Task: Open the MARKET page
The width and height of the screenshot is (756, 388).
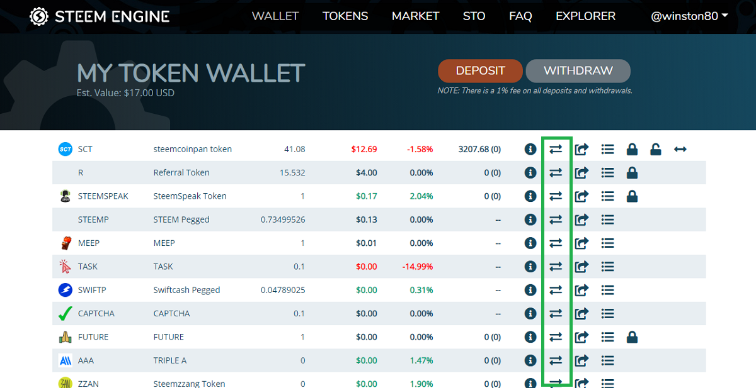Action: click(x=415, y=16)
